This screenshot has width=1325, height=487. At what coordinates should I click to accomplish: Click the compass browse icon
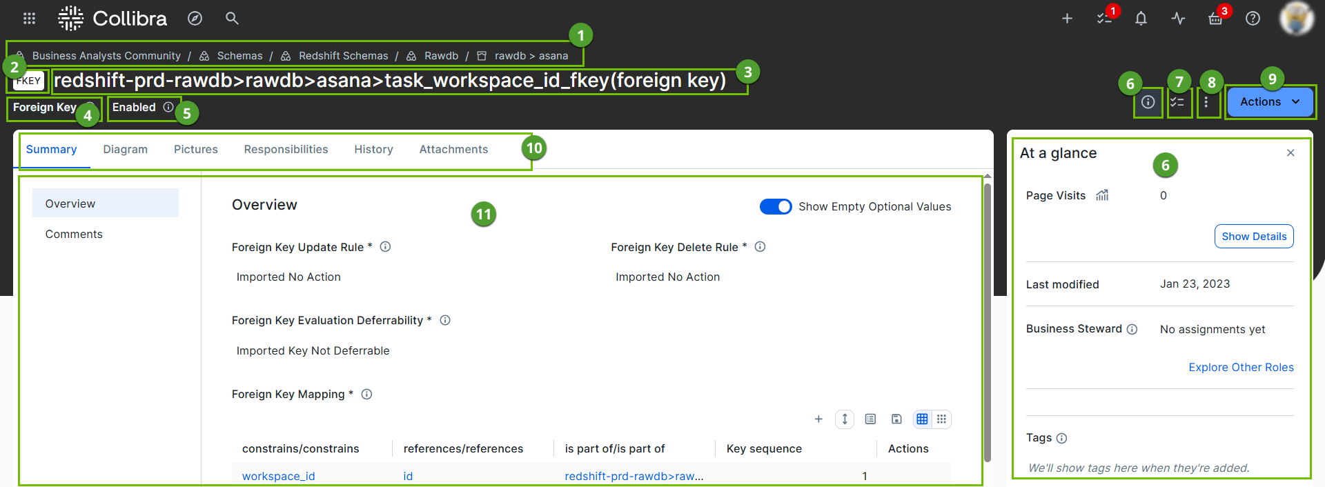[195, 19]
